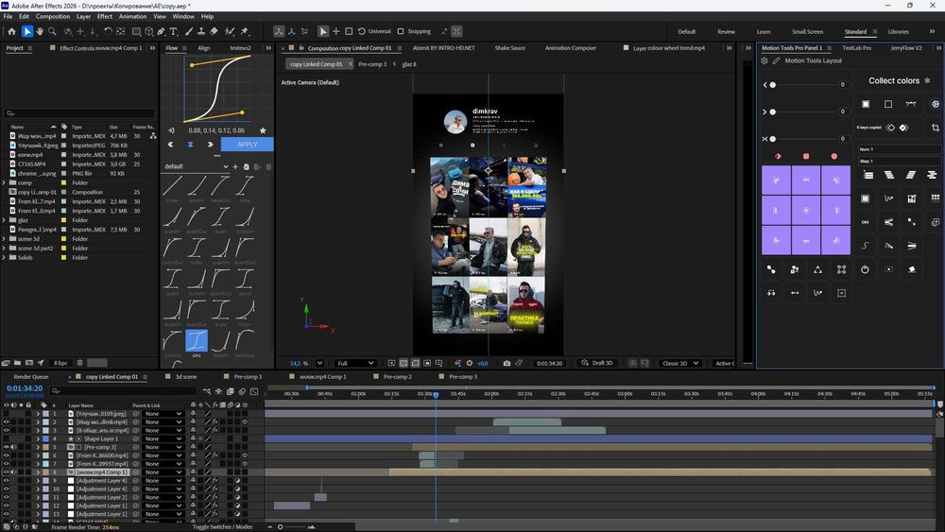This screenshot has height=532, width=945.
Task: Select the Puppet Pin tool
Action: tap(245, 31)
